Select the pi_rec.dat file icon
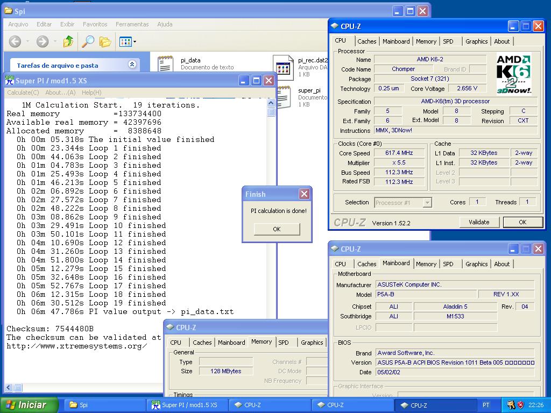 (x=283, y=67)
